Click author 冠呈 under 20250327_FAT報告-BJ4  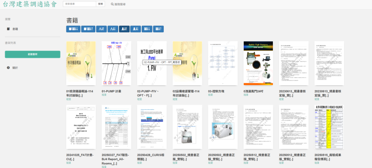104,167
